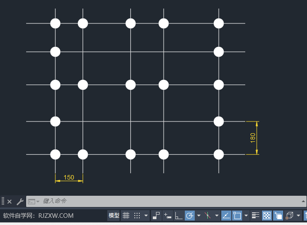307x225 pixels.
Task: Disable polar tracking toggle
Action: coord(190,216)
